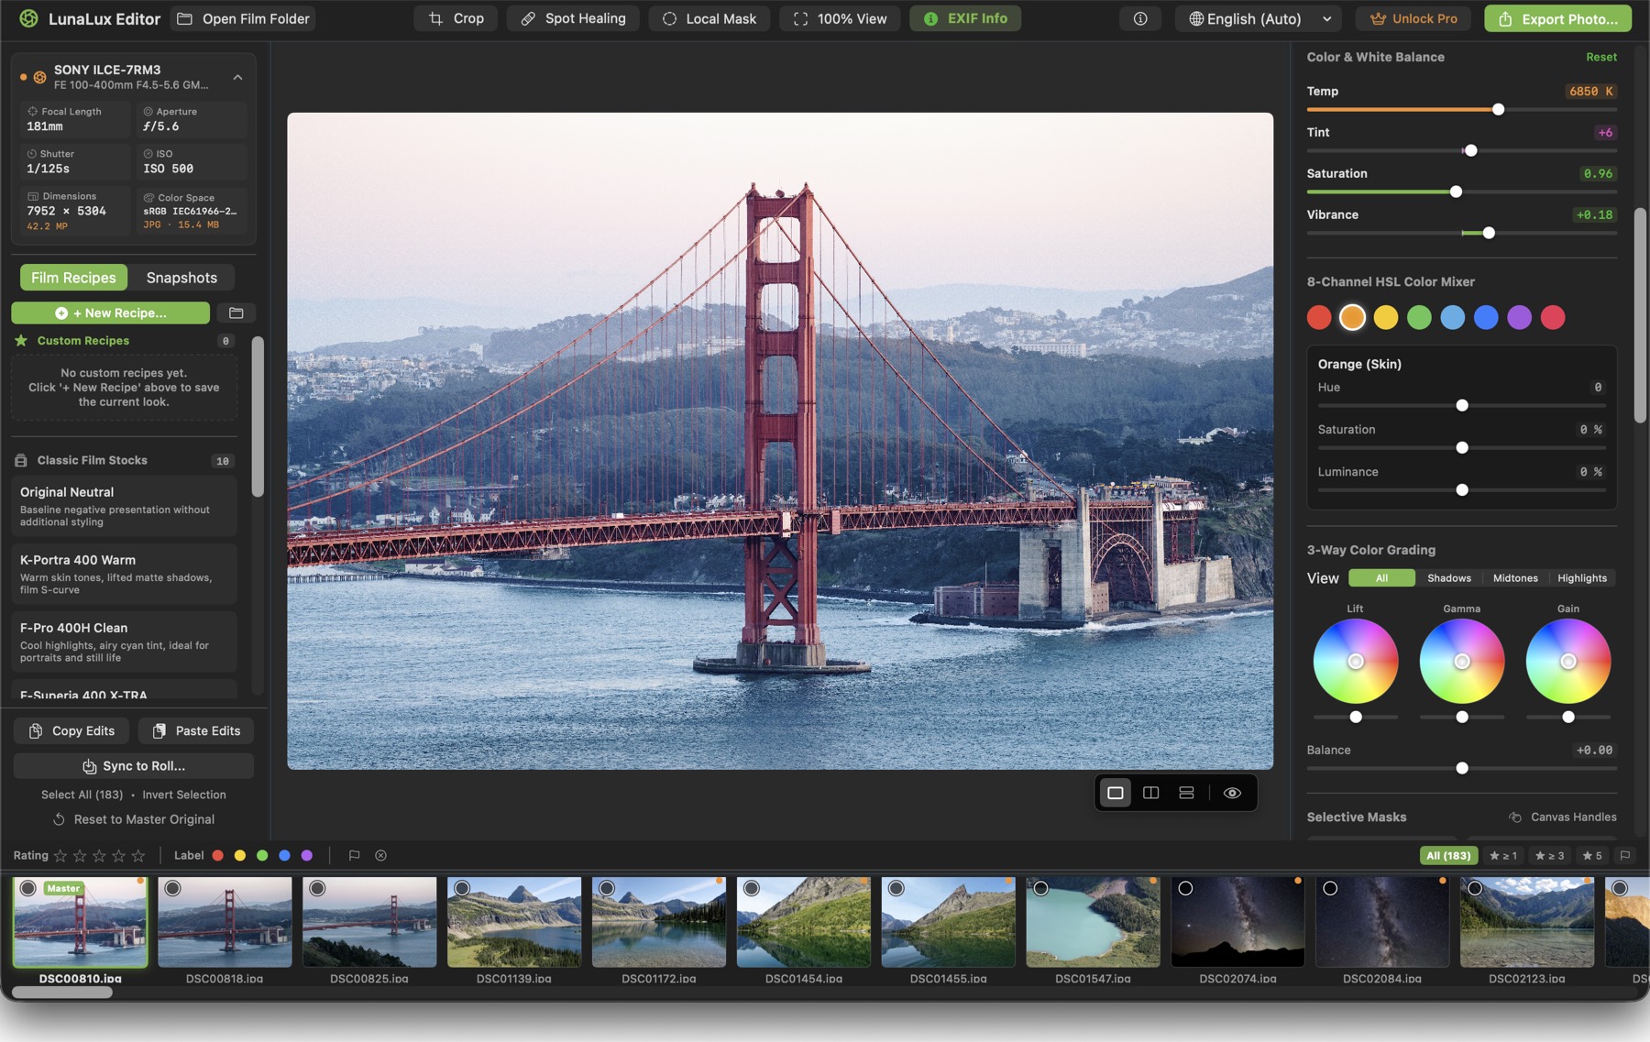The image size is (1650, 1042).
Task: Select the magenta HSL channel swatch
Action: coord(1553,317)
